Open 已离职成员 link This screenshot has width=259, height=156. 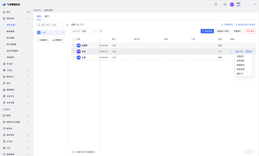[227, 25]
